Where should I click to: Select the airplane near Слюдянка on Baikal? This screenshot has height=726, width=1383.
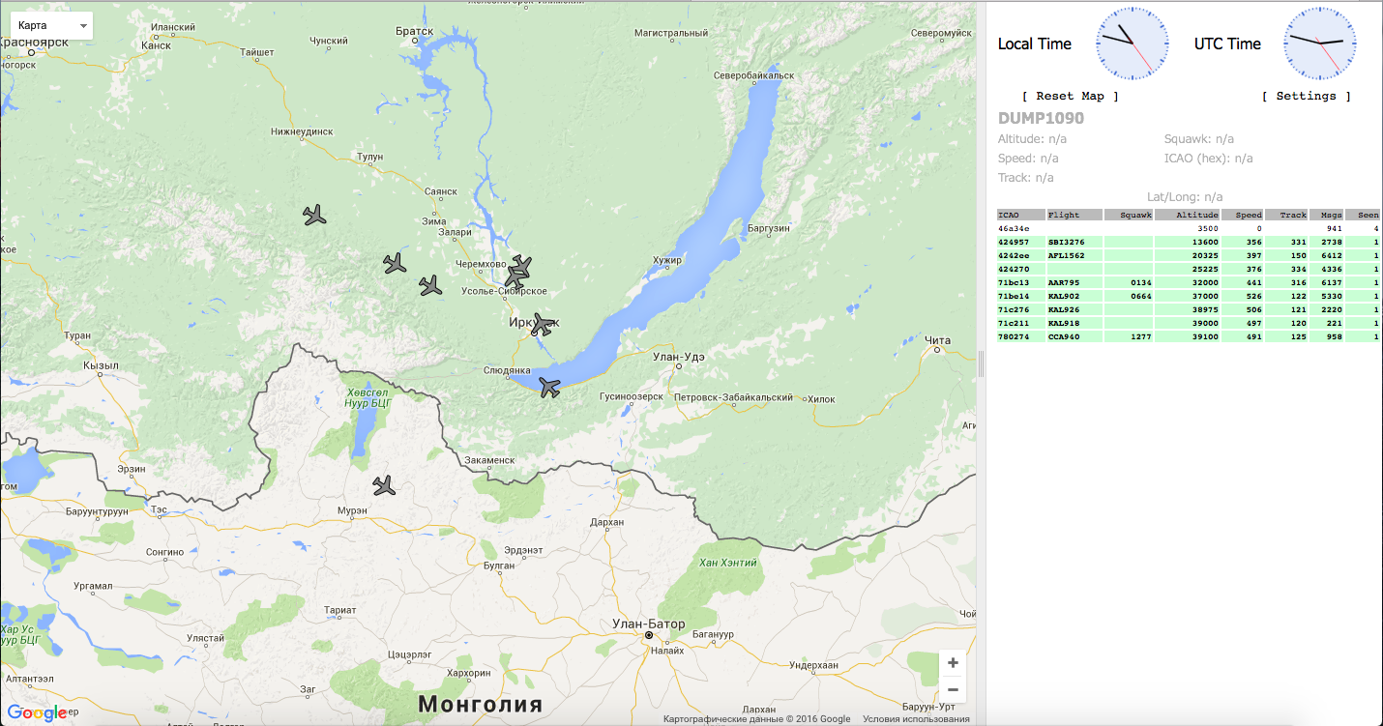coord(549,388)
